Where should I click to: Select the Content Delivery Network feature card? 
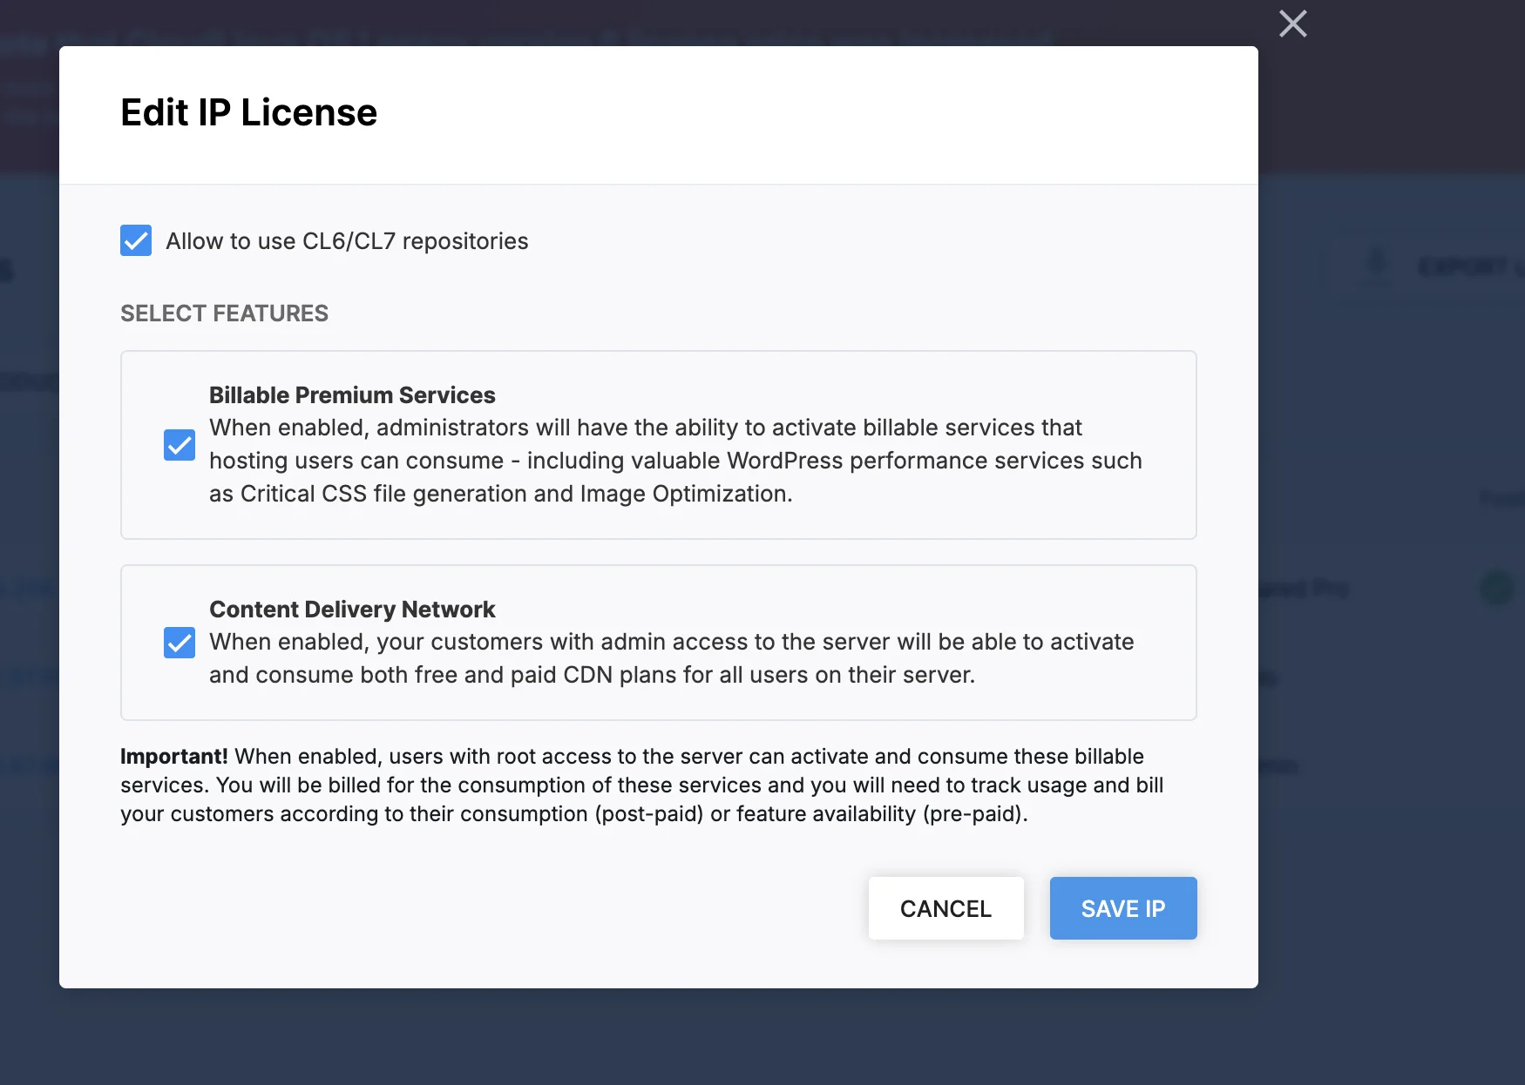[x=658, y=643]
